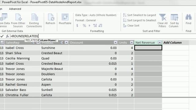Select the Aspen product cell
The width and height of the screenshot is (196, 110).
pos(55,85)
